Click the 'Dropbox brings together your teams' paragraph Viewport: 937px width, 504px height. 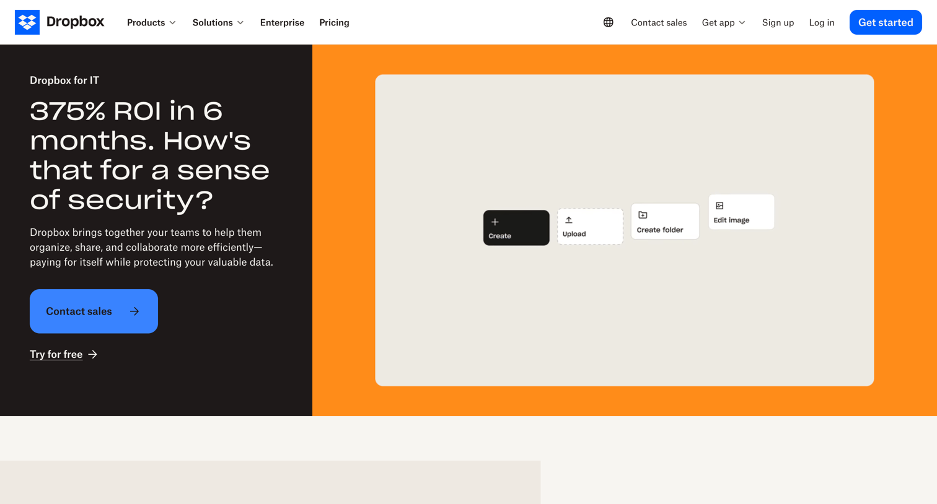[x=152, y=247]
